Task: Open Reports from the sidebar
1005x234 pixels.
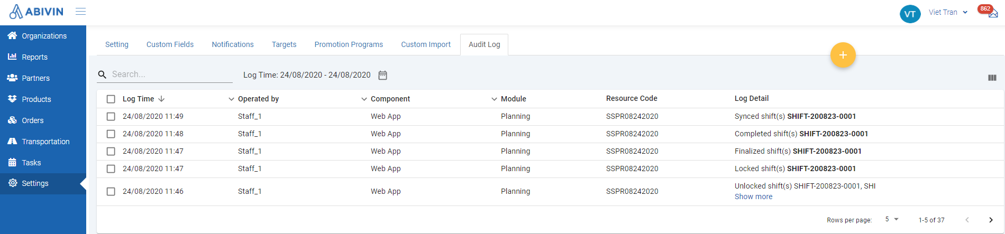Action: click(x=34, y=57)
